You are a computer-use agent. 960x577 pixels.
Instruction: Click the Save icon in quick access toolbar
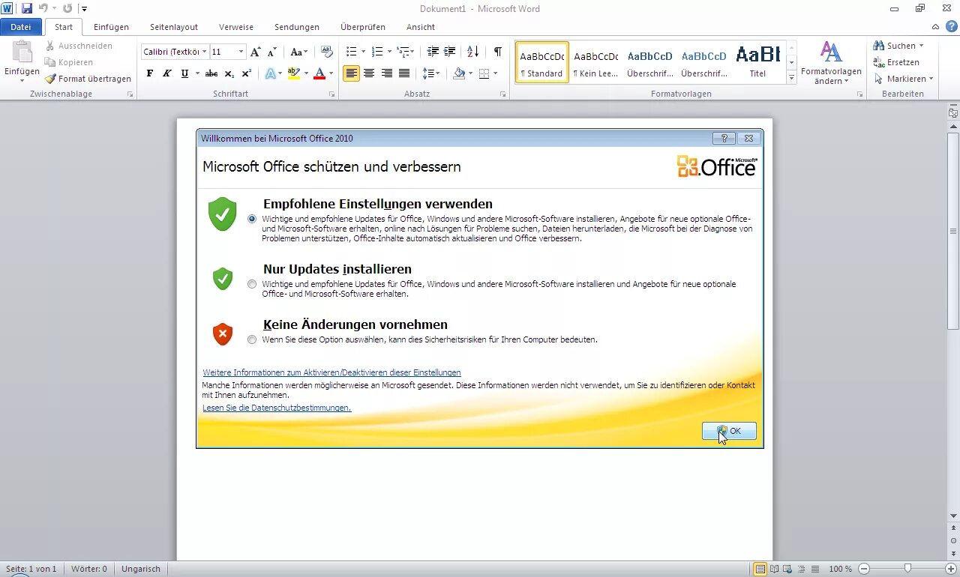coord(27,8)
